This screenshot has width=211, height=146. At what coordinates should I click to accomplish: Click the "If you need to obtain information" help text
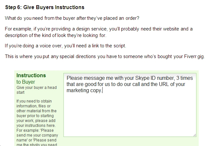tap(37, 113)
